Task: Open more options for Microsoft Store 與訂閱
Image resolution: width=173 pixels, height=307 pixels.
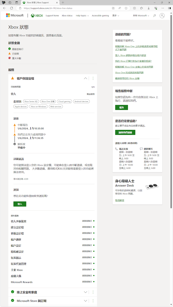Action: [93, 300]
